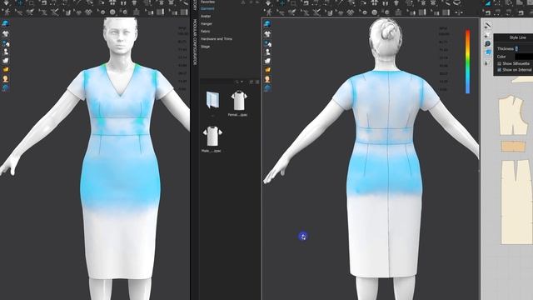The image size is (533, 300).
Task: Click the round dark icon in the 2D window sidebar
Action: coord(487,43)
